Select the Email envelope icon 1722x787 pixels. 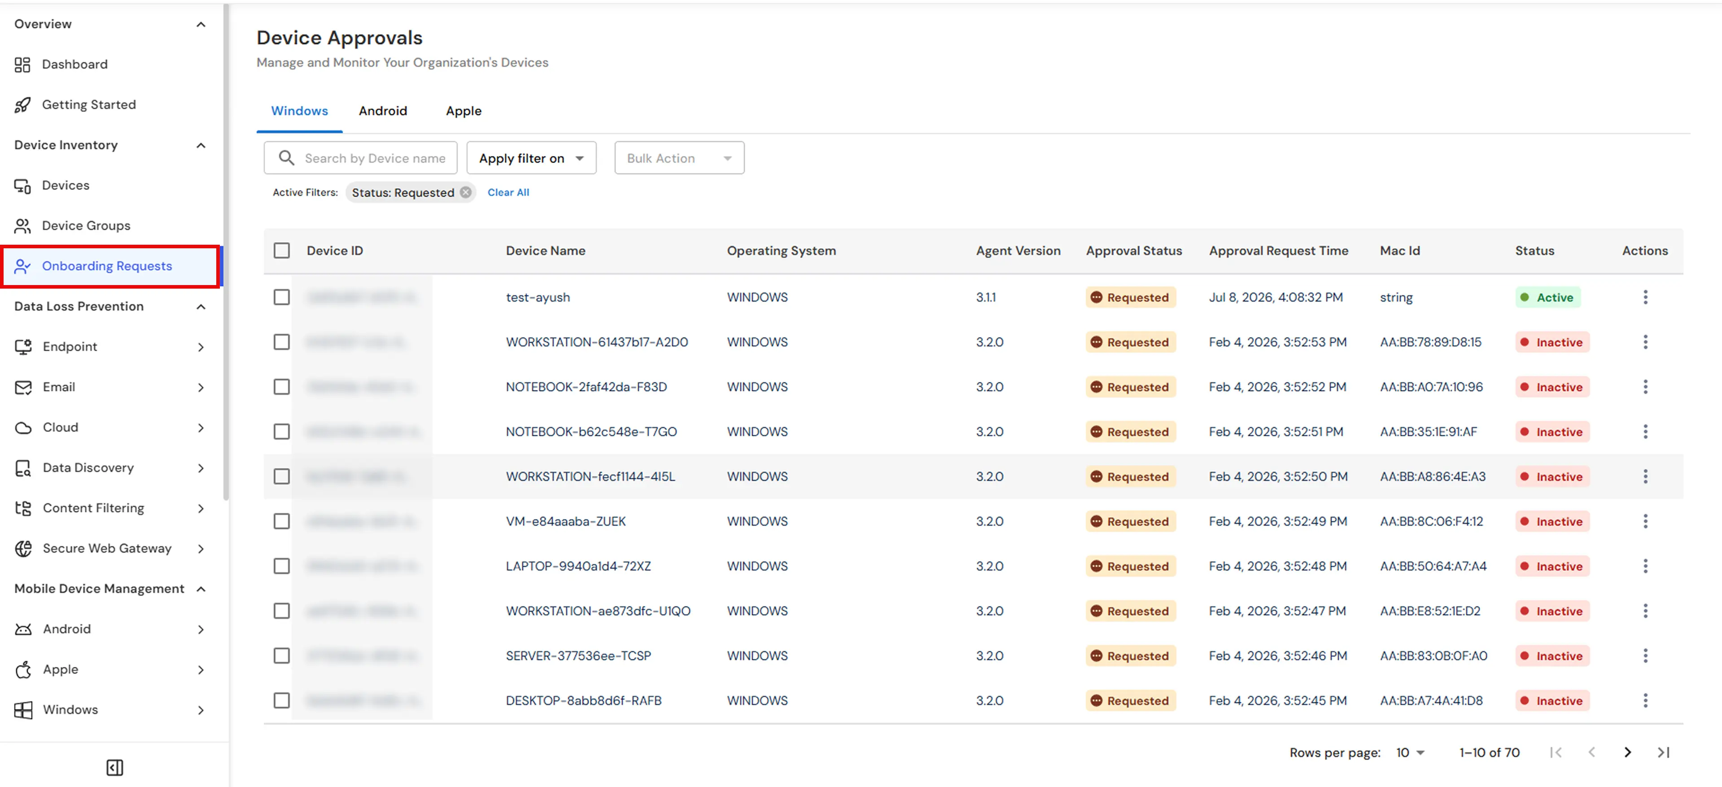[23, 387]
